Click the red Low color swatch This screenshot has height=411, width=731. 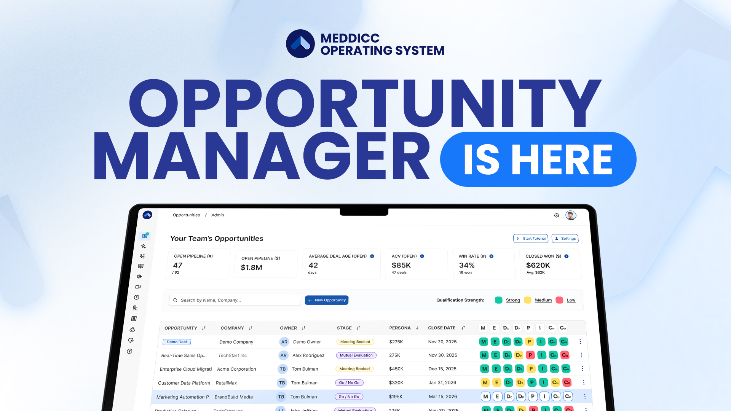559,300
